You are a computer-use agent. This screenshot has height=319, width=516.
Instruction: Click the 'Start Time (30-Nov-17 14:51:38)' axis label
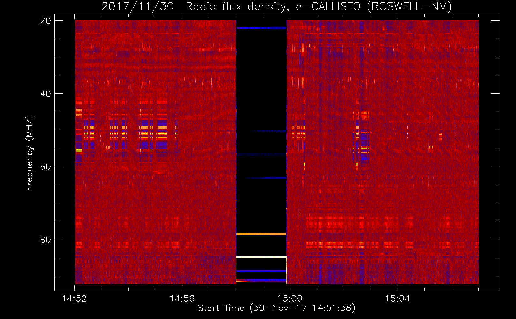(x=276, y=308)
